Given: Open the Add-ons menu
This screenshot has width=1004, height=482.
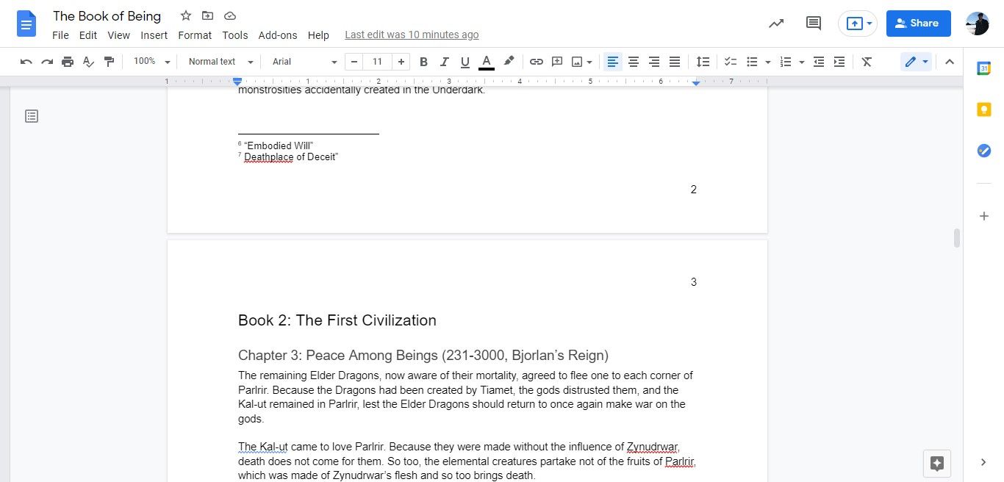Looking at the screenshot, I should point(277,35).
